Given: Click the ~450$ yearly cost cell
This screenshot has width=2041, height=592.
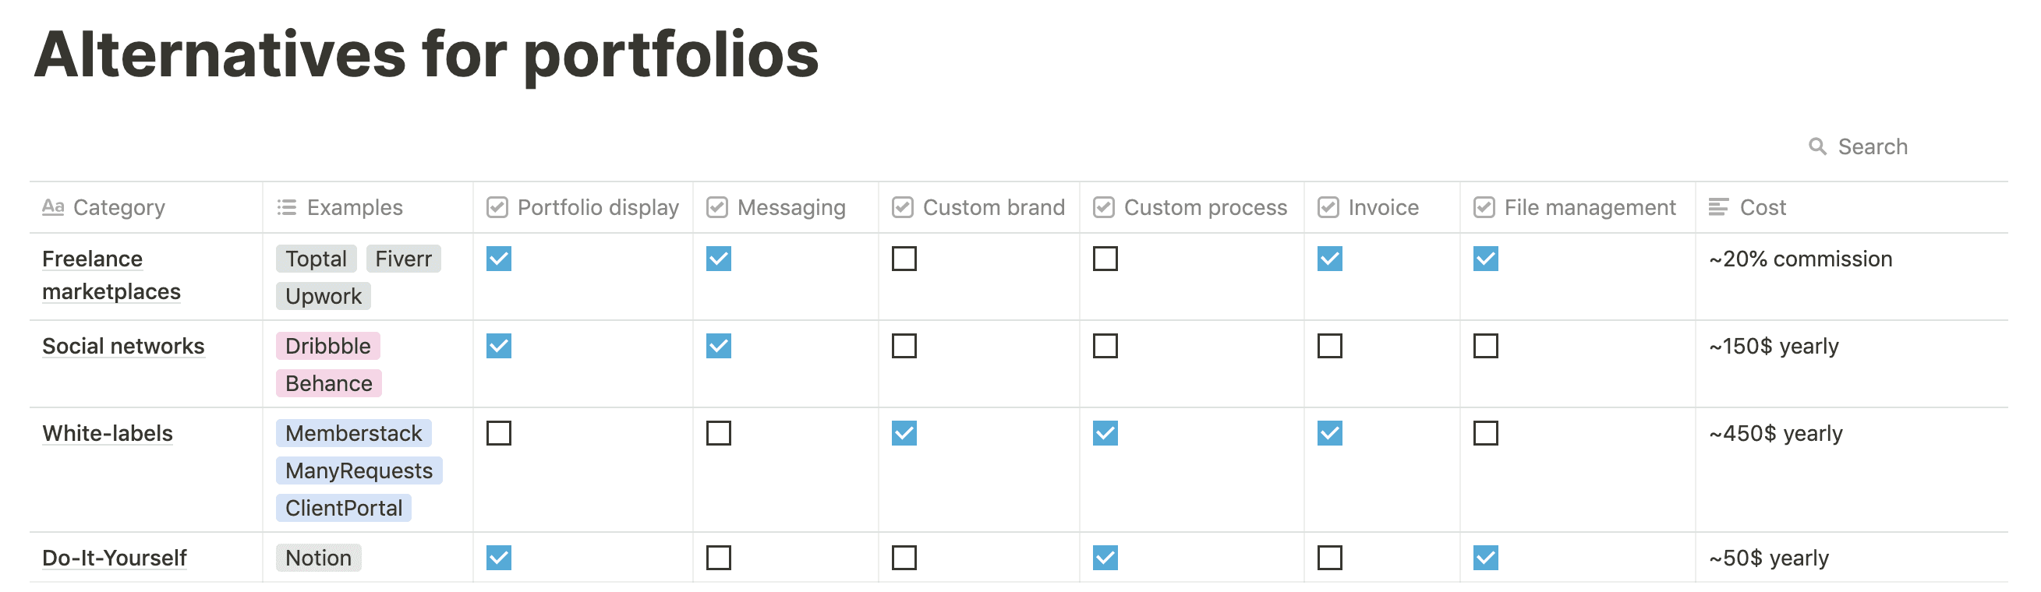Looking at the screenshot, I should point(1775,434).
